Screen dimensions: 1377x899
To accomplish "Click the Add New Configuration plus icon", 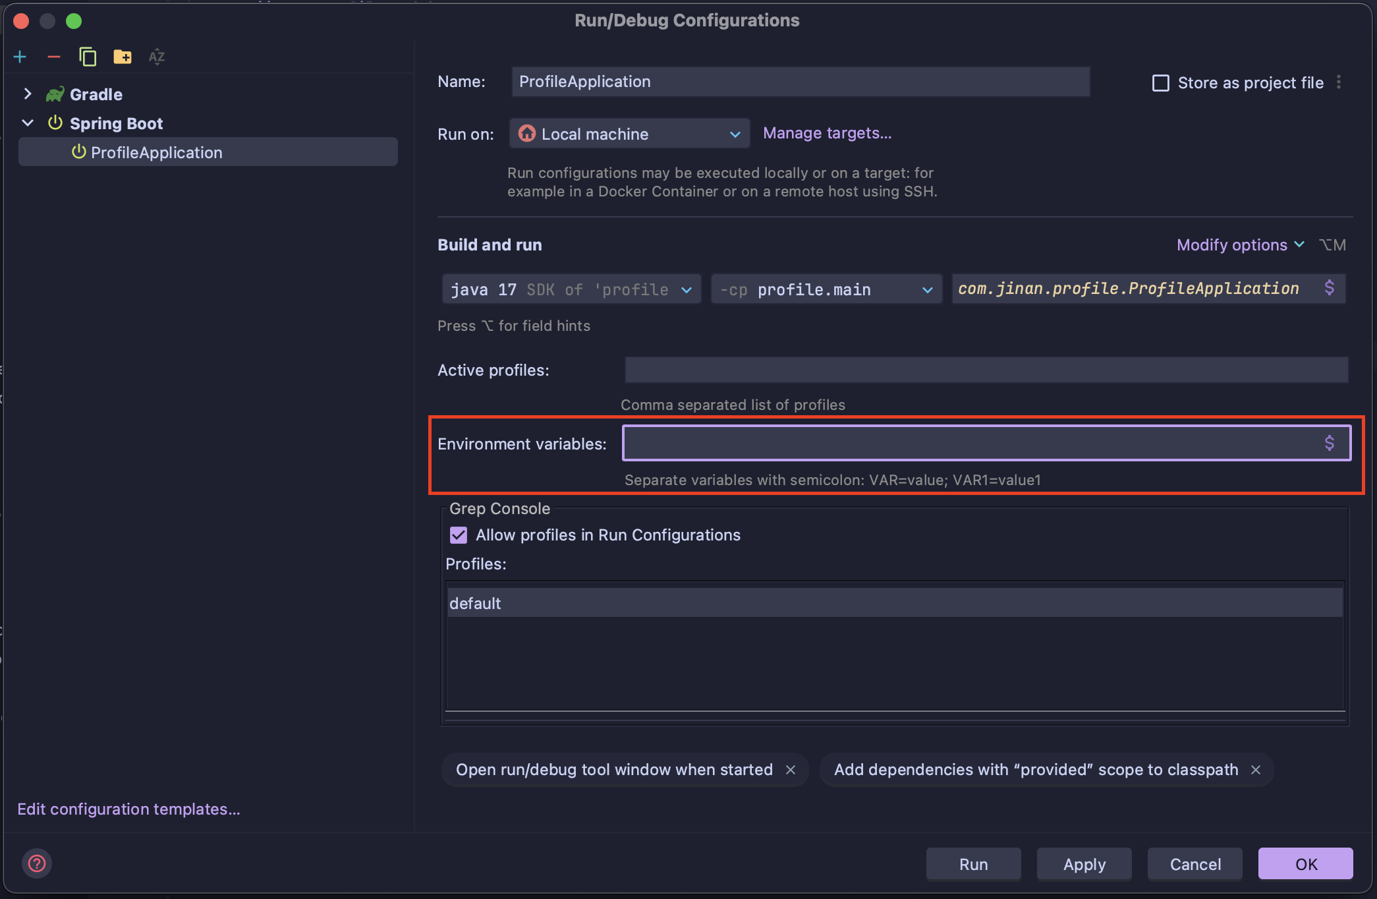I will [x=20, y=57].
